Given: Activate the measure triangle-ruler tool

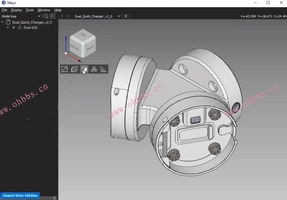Looking at the screenshot, I should [104, 69].
